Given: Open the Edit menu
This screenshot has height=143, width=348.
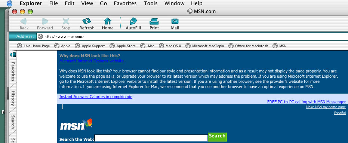Looking at the screenshot, I should coord(70,3).
